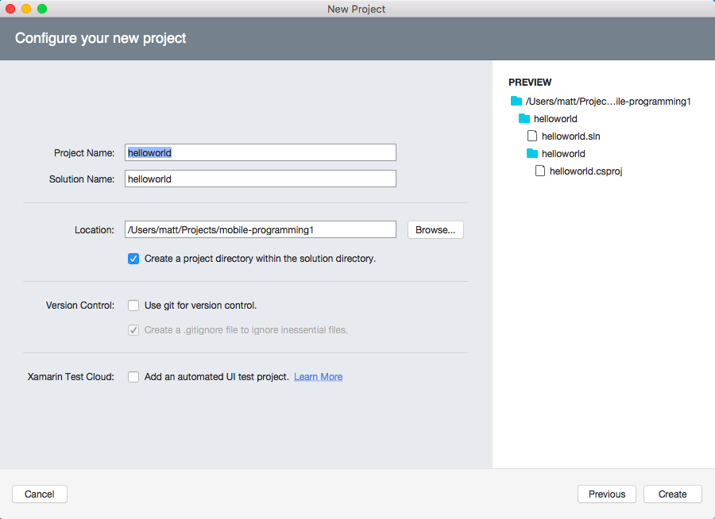Viewport: 715px width, 519px height.
Task: Click the helloworld.sln file icon
Action: point(532,136)
